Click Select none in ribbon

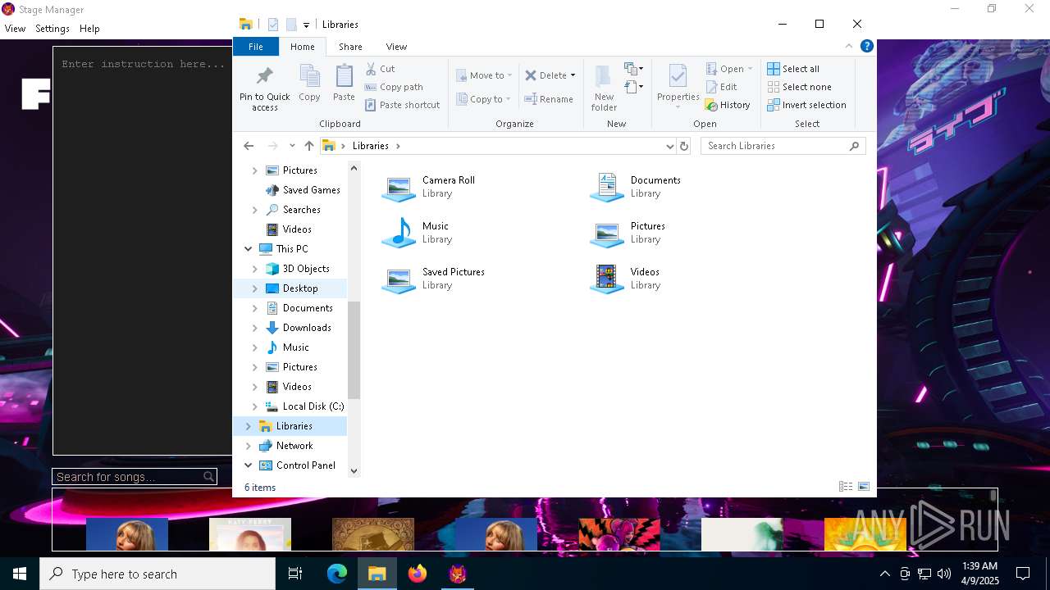point(799,87)
